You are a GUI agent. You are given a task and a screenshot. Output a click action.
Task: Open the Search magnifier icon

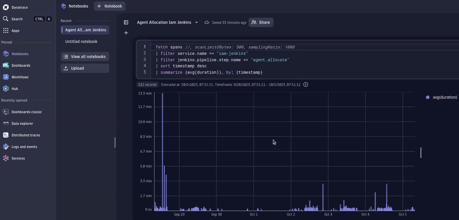(x=6, y=19)
